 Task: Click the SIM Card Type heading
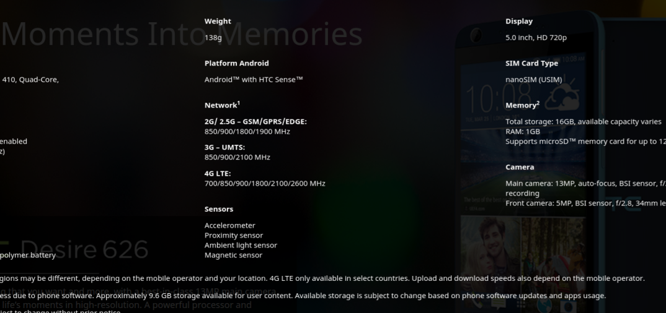[531, 63]
